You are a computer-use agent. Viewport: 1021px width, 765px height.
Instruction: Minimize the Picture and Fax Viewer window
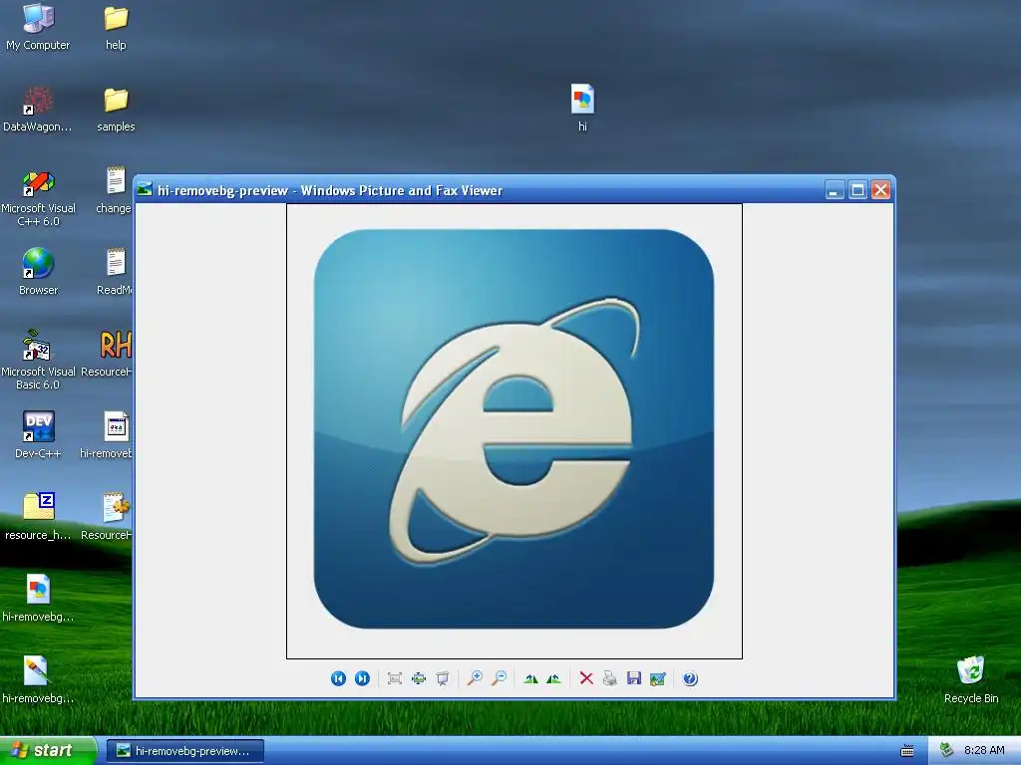(835, 190)
